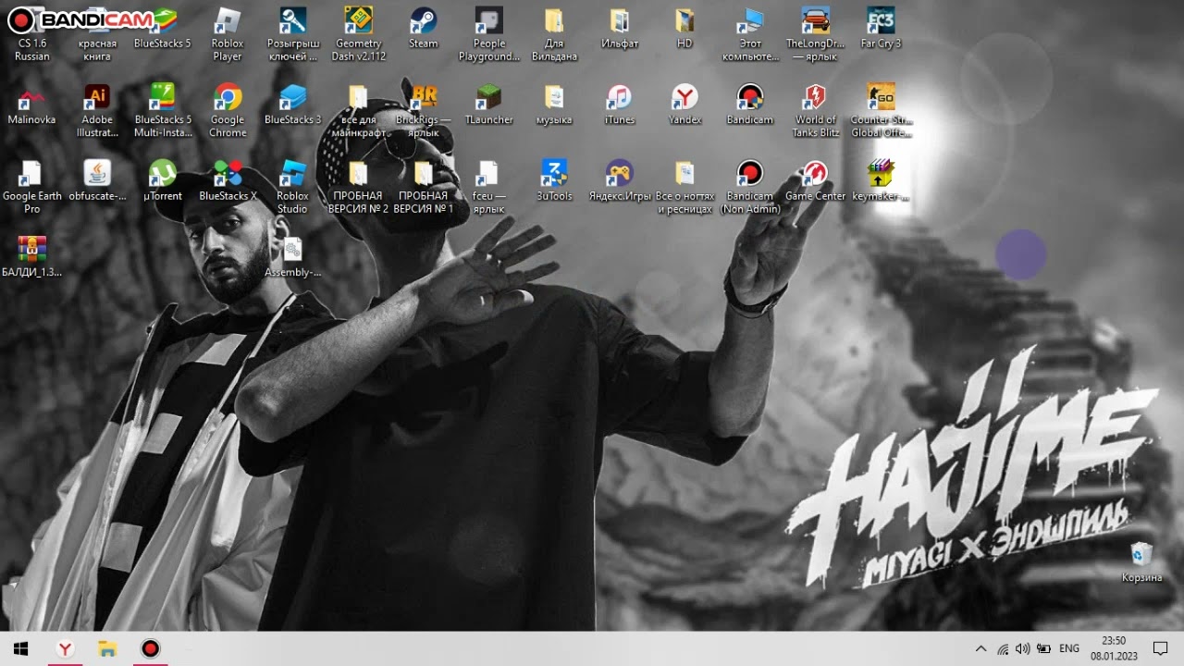The height and width of the screenshot is (666, 1184).
Task: Open the Корзина recycle bin
Action: pos(1141,563)
